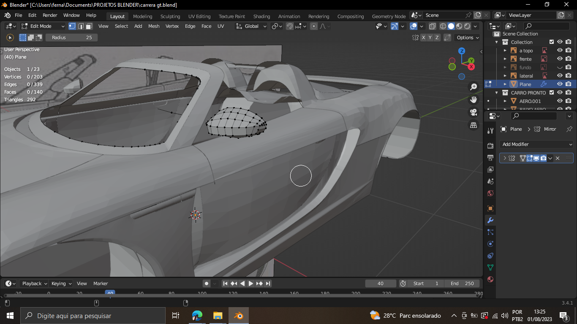
Task: Open the Render menu
Action: 50,15
